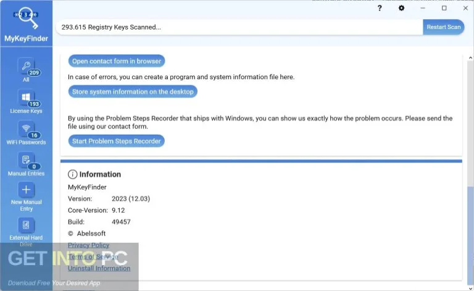
Task: Click the Abelssoft copyright text
Action: coord(87,233)
